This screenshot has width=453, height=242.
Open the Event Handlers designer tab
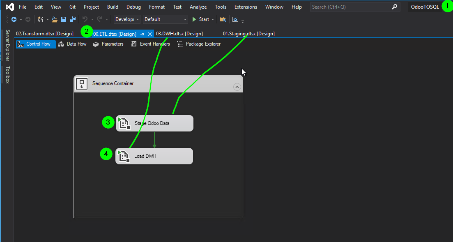(150, 44)
